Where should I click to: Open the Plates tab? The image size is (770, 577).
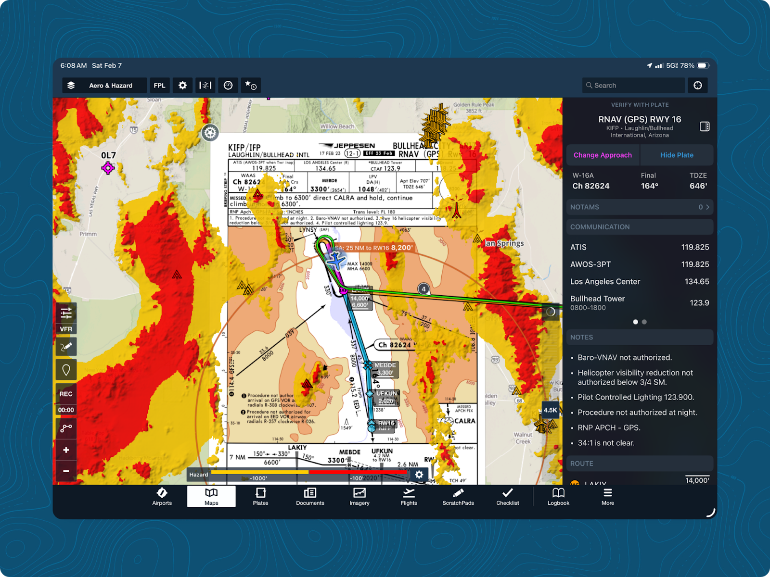[260, 497]
